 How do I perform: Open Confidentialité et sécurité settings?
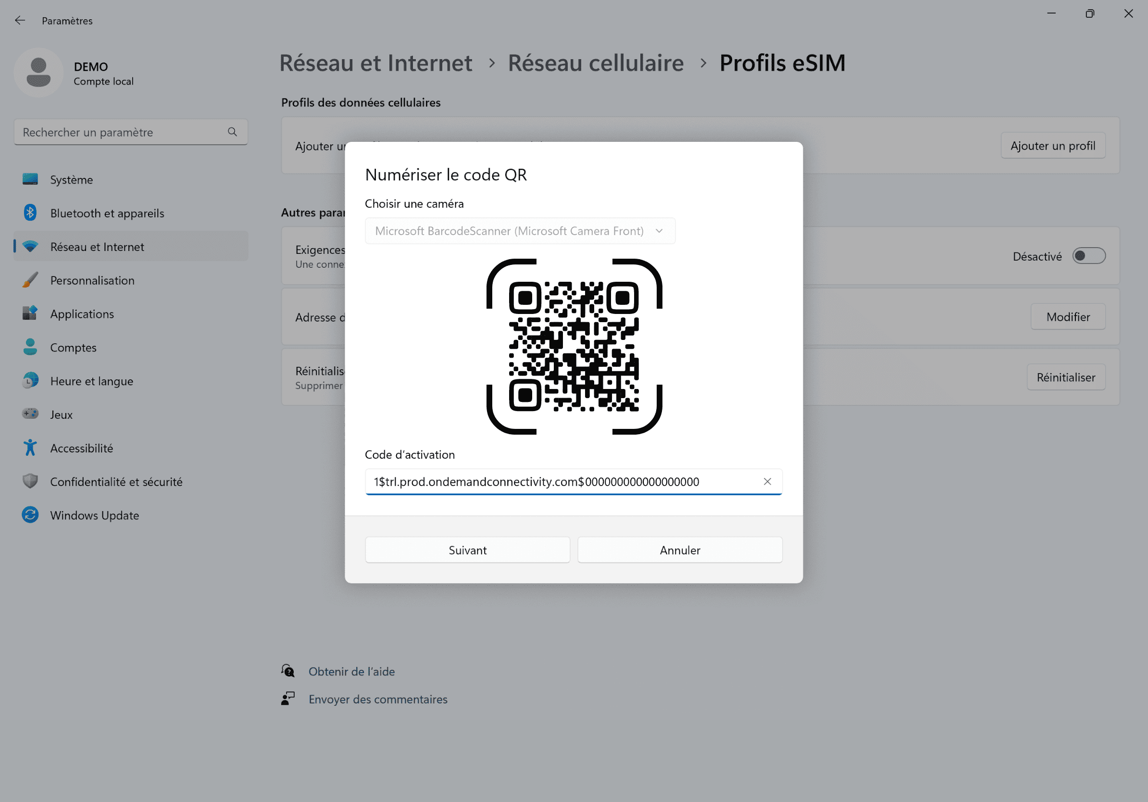[x=131, y=481]
